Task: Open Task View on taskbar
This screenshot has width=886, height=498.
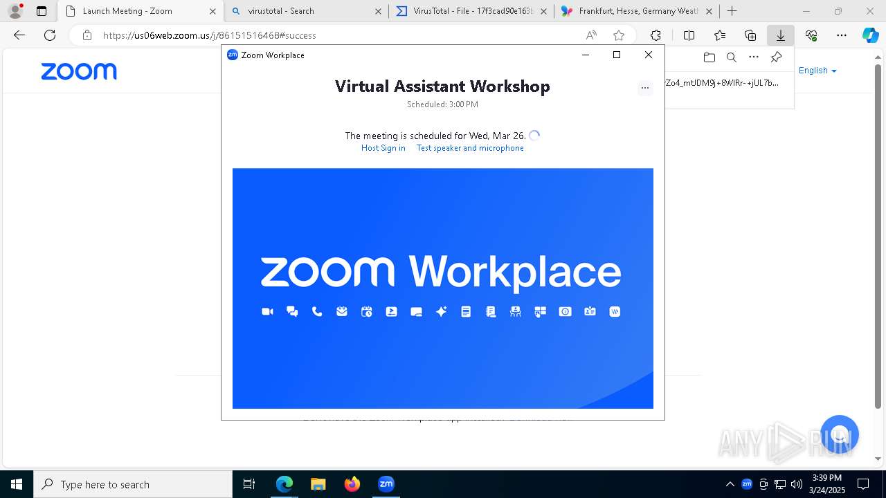Action: (249, 484)
